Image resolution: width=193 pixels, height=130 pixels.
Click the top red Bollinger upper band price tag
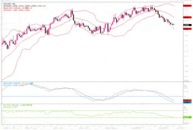click(x=187, y=6)
